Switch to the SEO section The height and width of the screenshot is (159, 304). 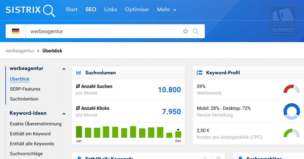tap(91, 10)
